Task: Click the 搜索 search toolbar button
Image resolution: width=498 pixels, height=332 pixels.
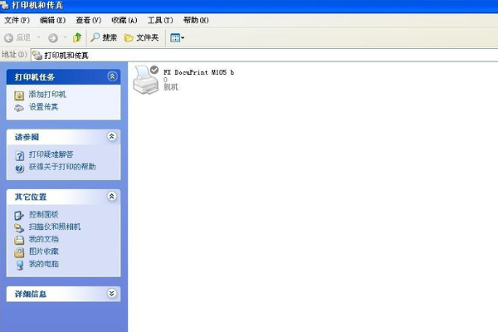Action: click(x=104, y=37)
